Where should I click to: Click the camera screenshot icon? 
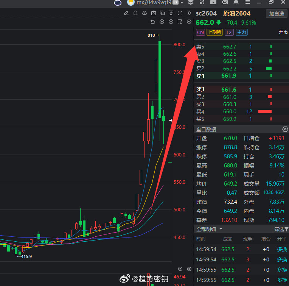tap(154, 13)
